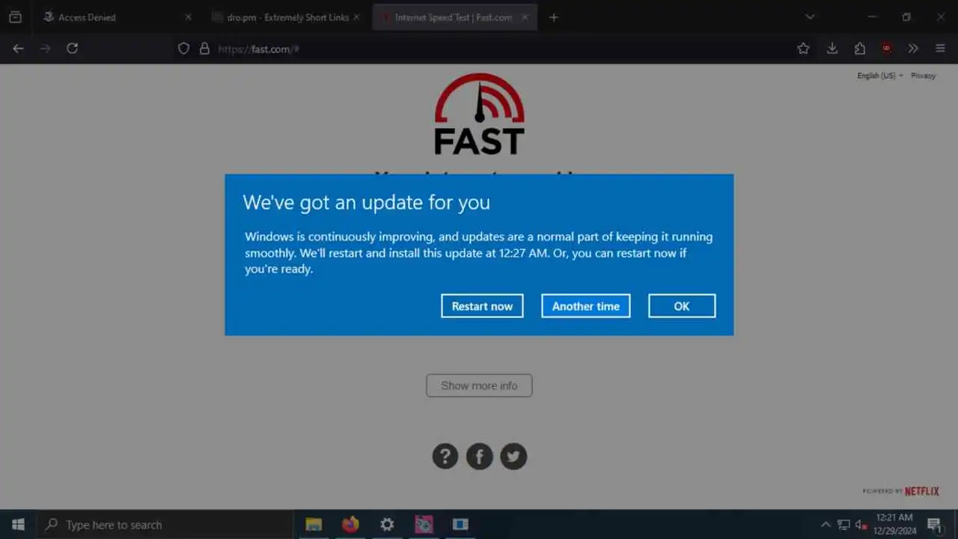Click the network icon in system tray
Screen dimensions: 958x539
pyautogui.click(x=843, y=525)
